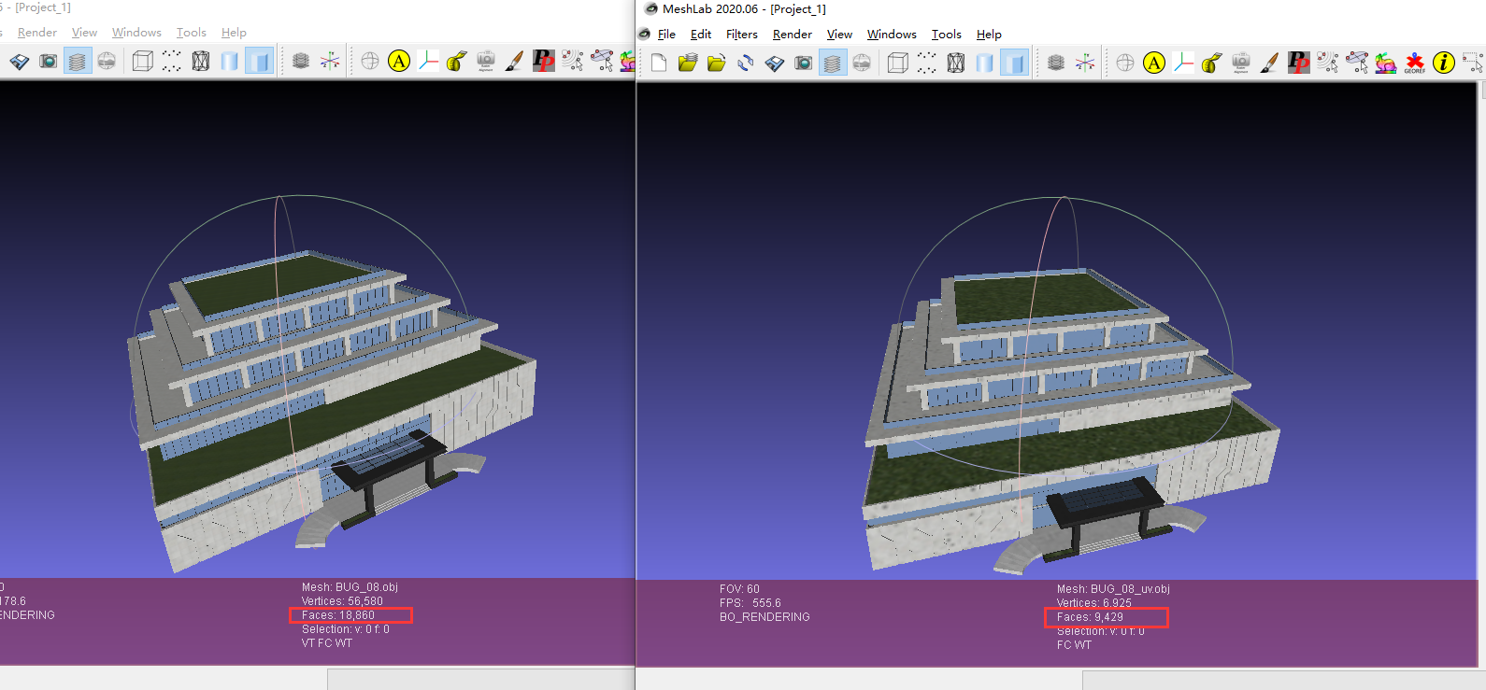Click the Georeferencing tool icon
The height and width of the screenshot is (690, 1486).
pyautogui.click(x=1414, y=63)
